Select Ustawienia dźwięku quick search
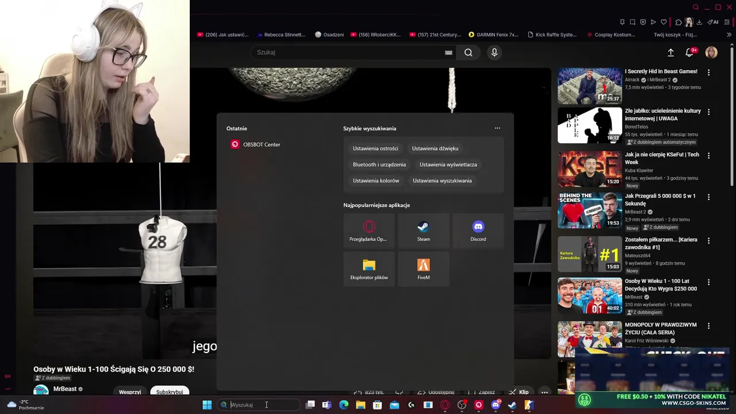This screenshot has height=414, width=736. (x=435, y=148)
